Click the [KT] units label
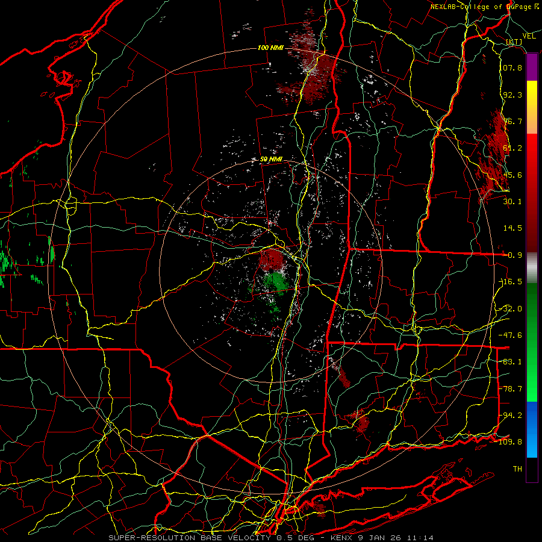The height and width of the screenshot is (542, 542). [x=514, y=42]
